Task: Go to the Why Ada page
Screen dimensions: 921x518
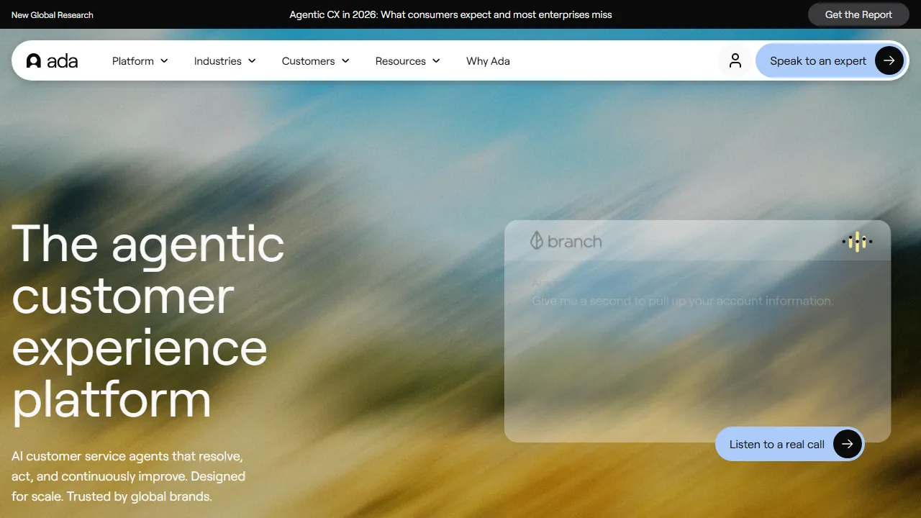Action: [x=488, y=61]
